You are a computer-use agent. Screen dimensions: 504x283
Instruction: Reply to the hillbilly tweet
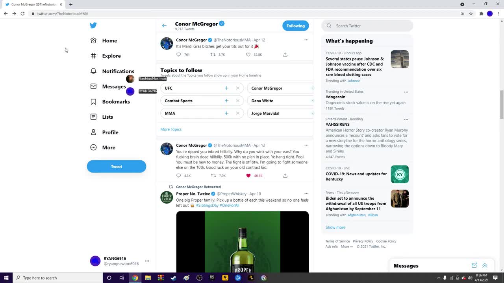[x=179, y=176]
